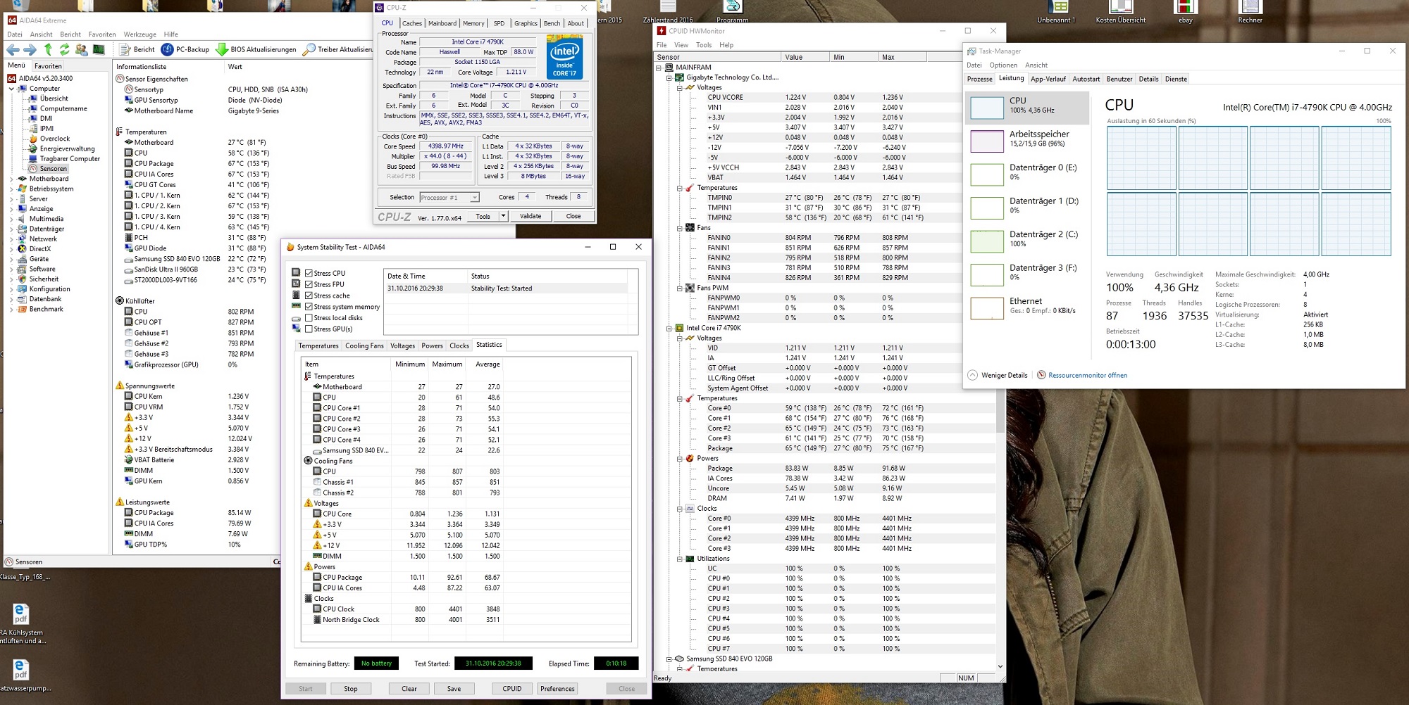Select the Sensoren gauge icon in AIDA64 tree
The image size is (1409, 705).
[x=32, y=169]
